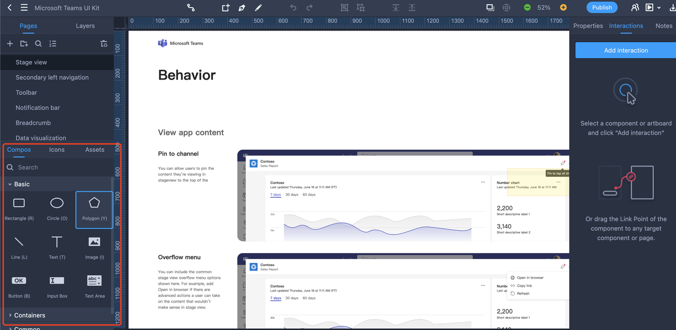This screenshot has width=676, height=330.
Task: Open the preview play dropdown arrow
Action: 659,8
